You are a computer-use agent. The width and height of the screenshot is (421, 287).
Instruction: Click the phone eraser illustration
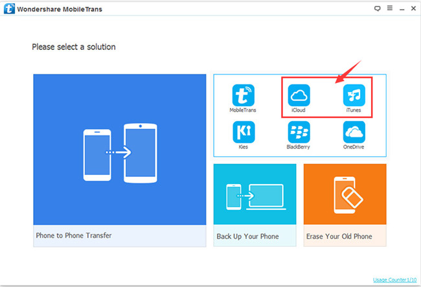[x=348, y=196]
